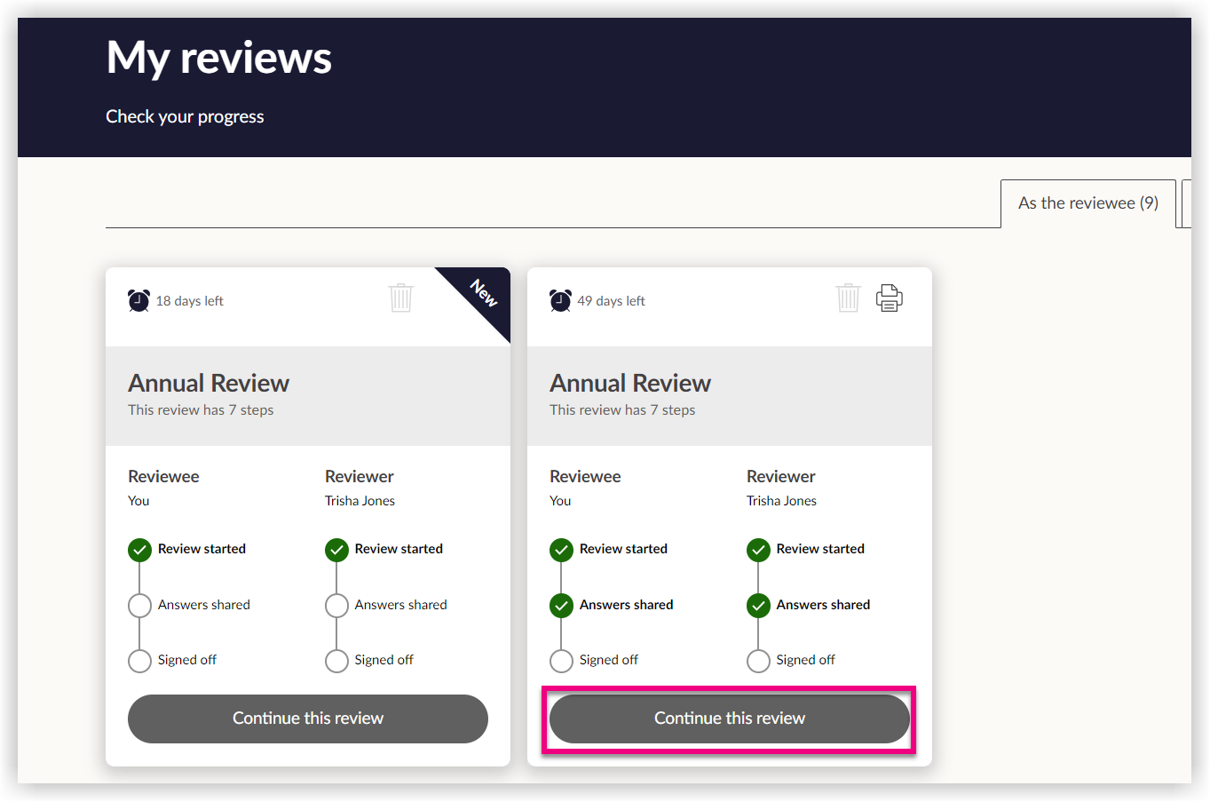The width and height of the screenshot is (1210, 802).
Task: Click the trash icon on the 49-days-left review
Action: point(848,298)
